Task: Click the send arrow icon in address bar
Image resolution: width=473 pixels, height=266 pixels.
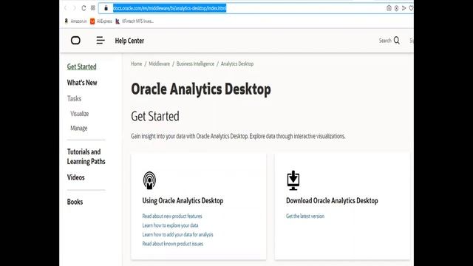Action: click(404, 8)
